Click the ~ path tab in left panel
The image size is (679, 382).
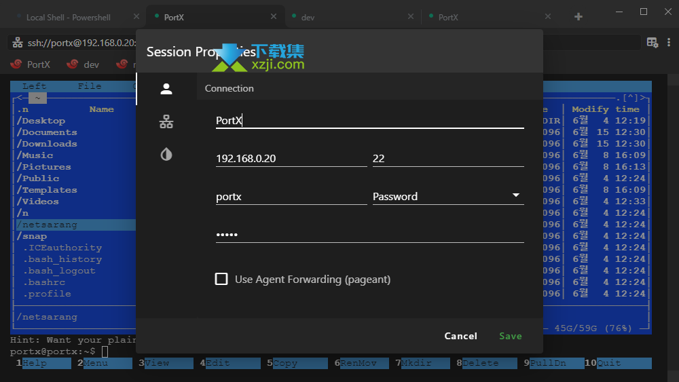point(37,98)
